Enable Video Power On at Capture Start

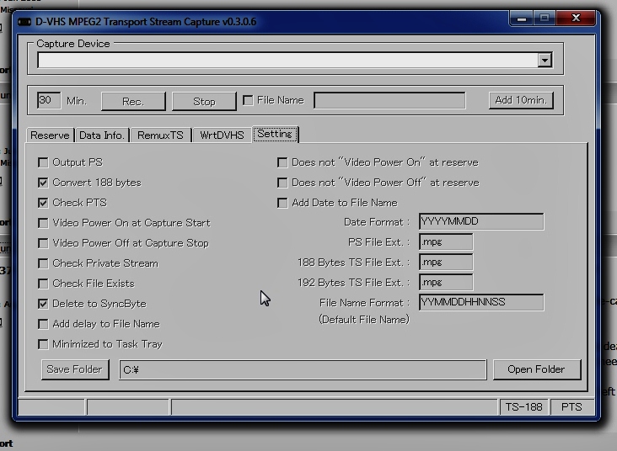[43, 223]
